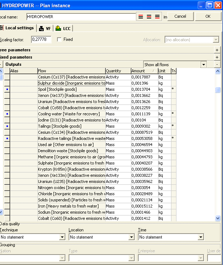This screenshot has height=265, width=223.
Task: Click the Tr. column header
Action: click(x=174, y=71)
